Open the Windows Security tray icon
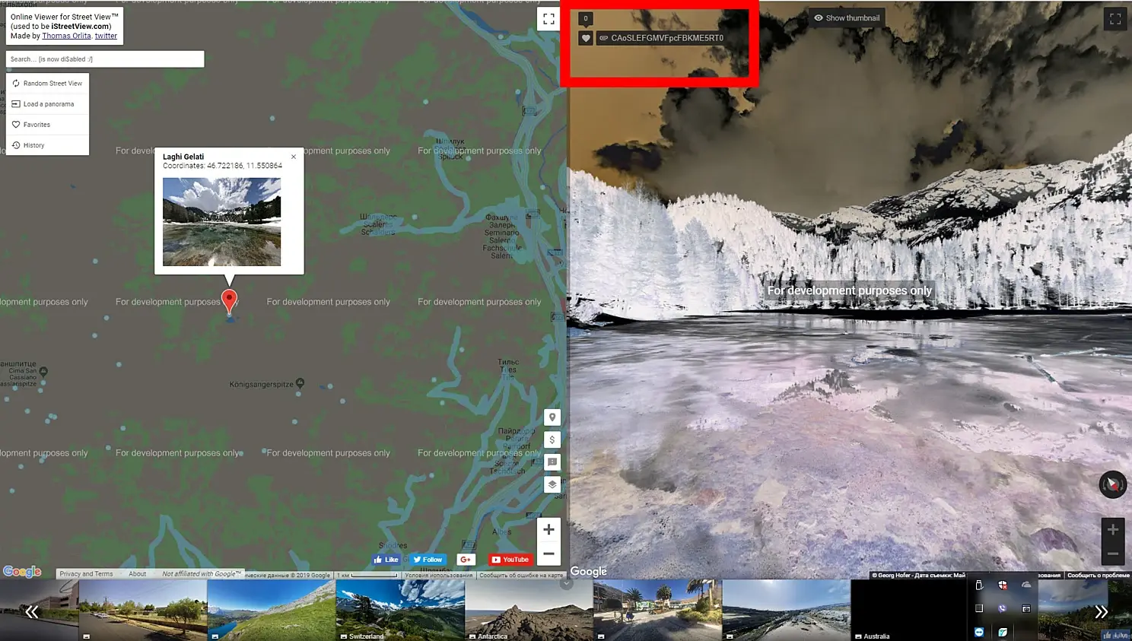The width and height of the screenshot is (1132, 641). (1003, 585)
